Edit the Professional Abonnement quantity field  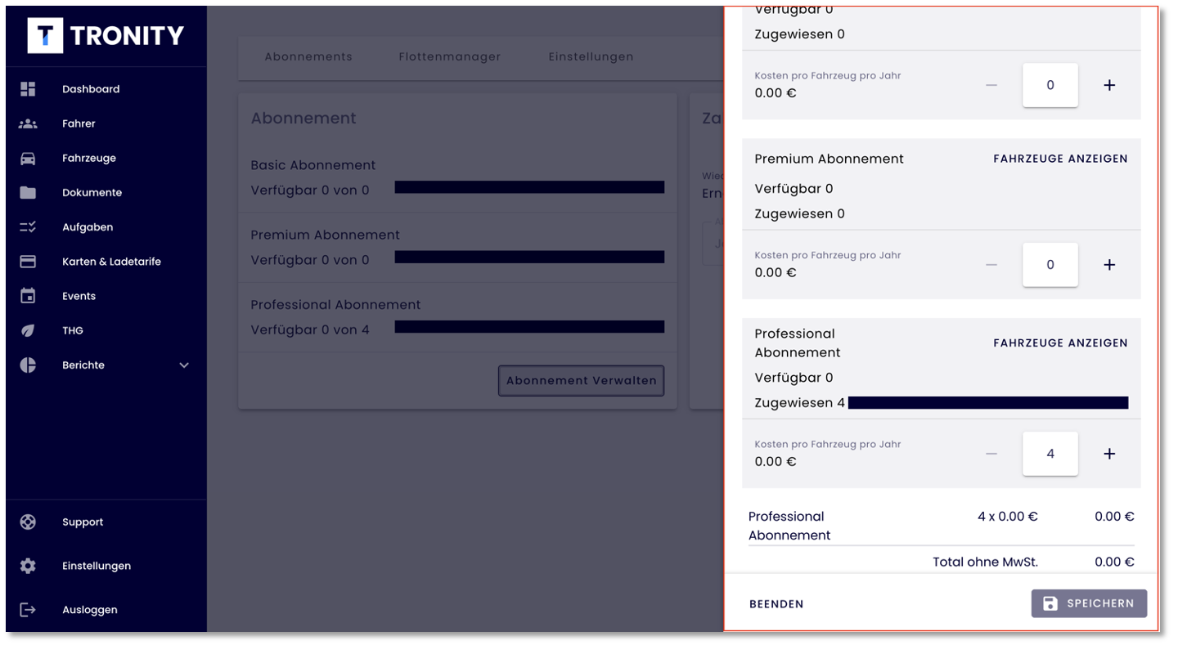click(1050, 454)
